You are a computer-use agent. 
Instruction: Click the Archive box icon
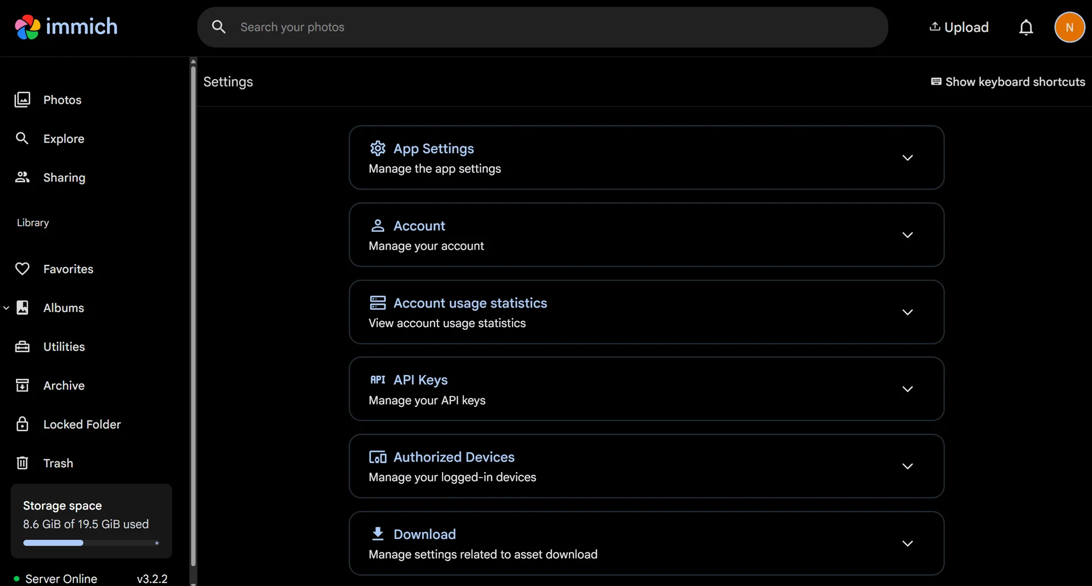point(22,385)
